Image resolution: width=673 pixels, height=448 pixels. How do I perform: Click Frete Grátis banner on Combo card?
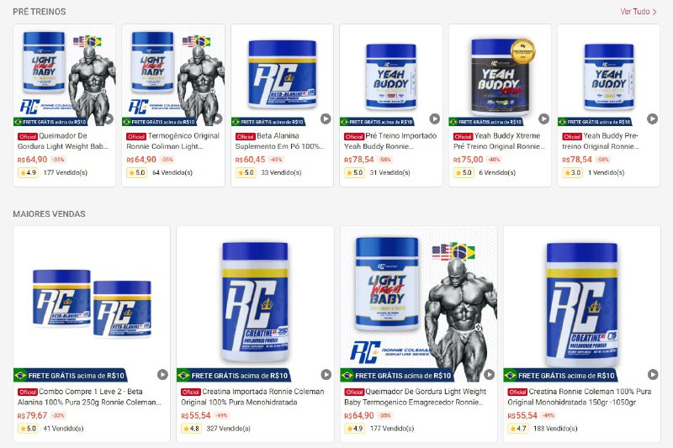click(x=71, y=376)
